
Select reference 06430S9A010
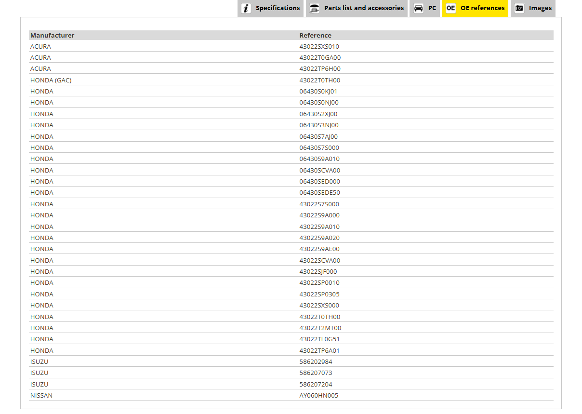click(319, 159)
